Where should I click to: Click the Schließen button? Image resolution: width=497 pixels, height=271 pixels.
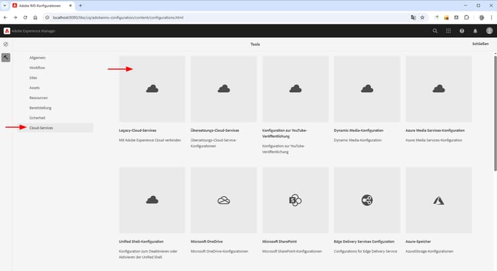coord(480,44)
